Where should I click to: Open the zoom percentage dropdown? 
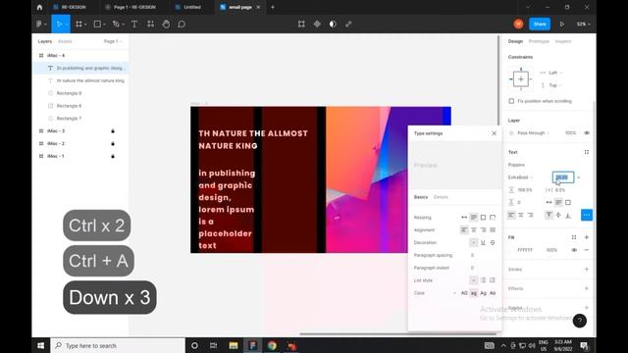583,24
